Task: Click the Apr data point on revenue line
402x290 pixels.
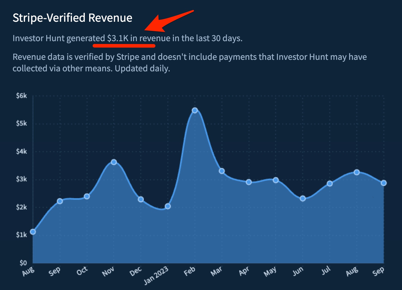Action: (249, 182)
